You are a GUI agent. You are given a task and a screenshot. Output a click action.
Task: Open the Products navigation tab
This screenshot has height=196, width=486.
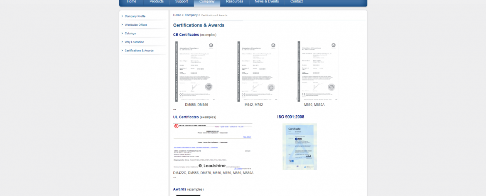pos(157,2)
